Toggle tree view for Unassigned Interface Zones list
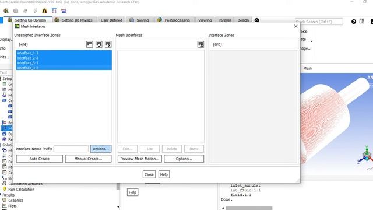This screenshot has width=373, height=210. pyautogui.click(x=89, y=44)
